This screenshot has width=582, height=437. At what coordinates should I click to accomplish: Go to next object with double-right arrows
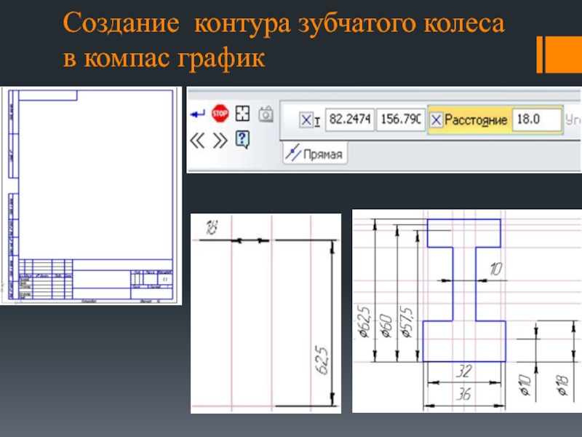tap(220, 141)
